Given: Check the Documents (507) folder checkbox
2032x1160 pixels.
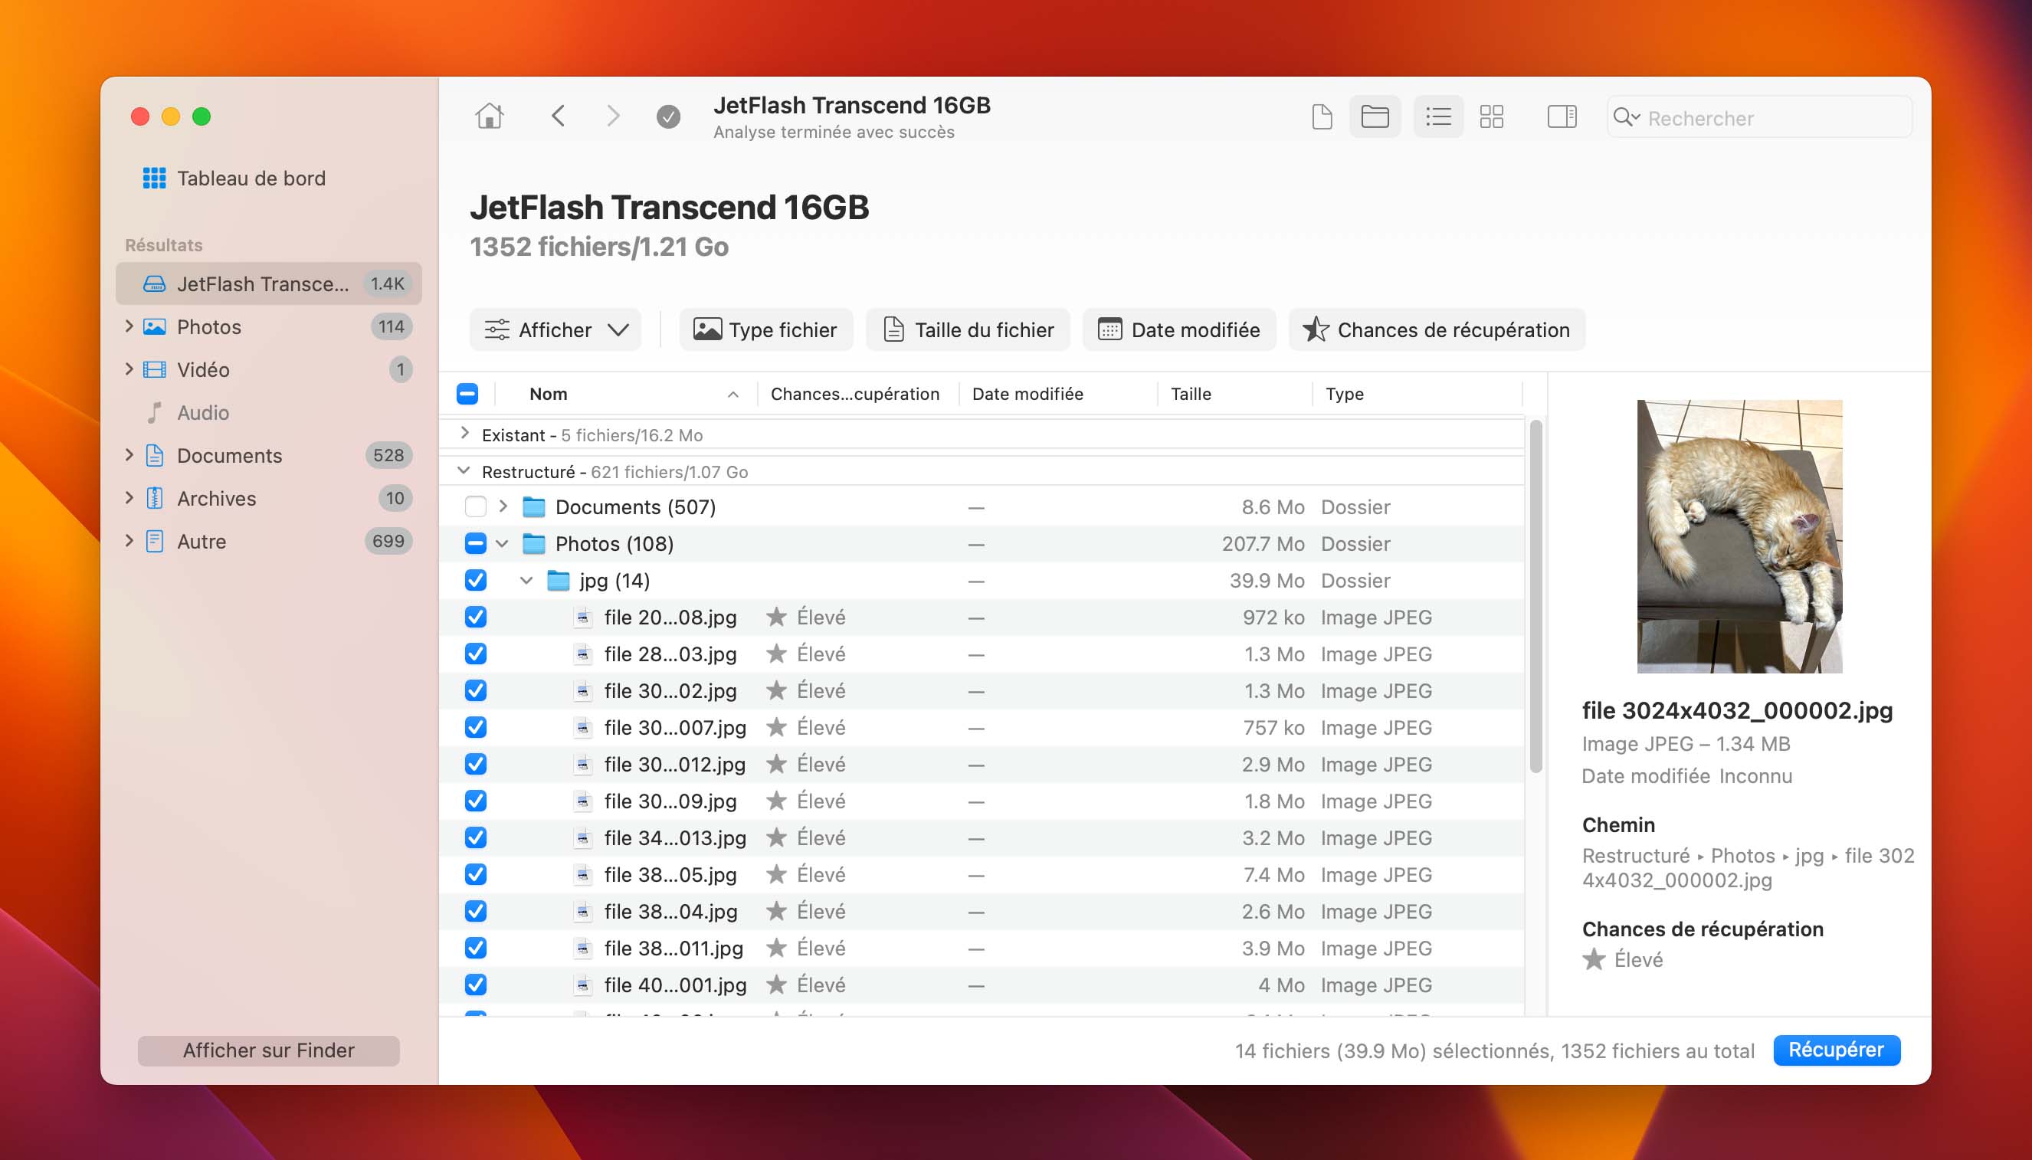Looking at the screenshot, I should [x=476, y=506].
